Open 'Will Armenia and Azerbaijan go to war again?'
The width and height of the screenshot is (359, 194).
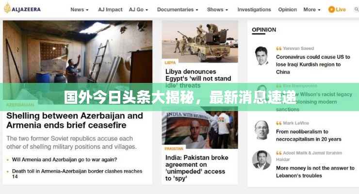[65, 160]
